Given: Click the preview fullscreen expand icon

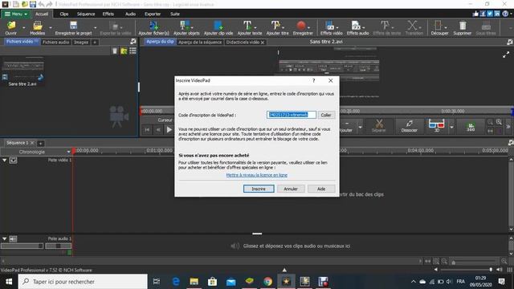Looking at the screenshot, I should click(x=506, y=55).
